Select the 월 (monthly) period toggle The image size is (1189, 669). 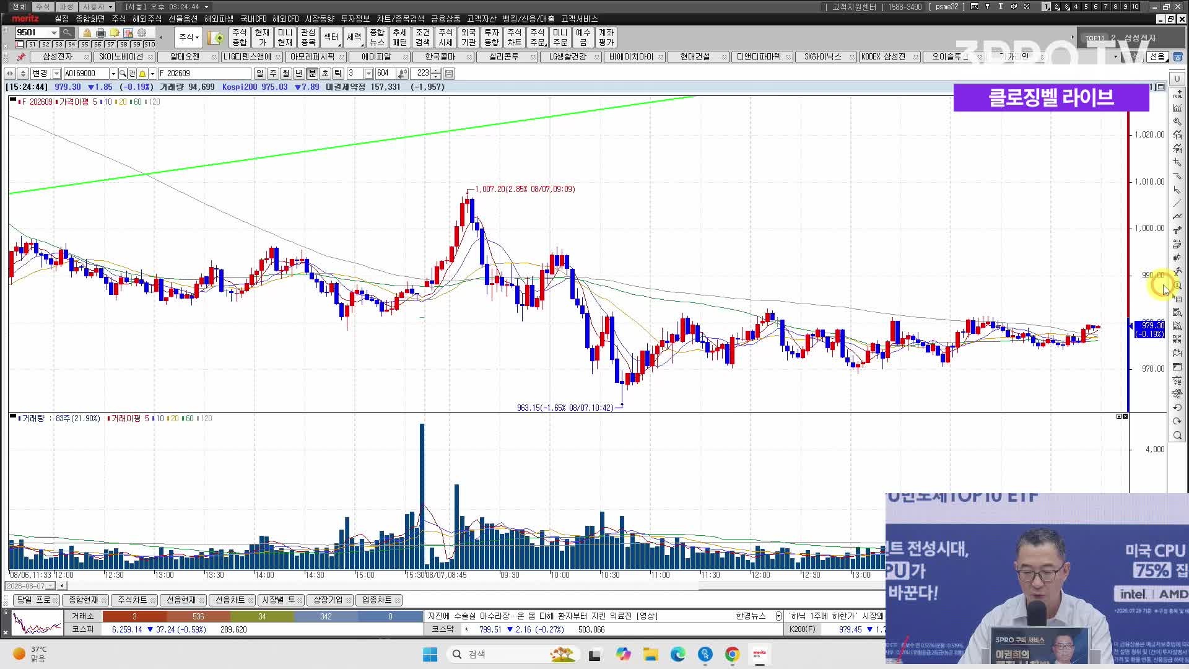pos(285,74)
